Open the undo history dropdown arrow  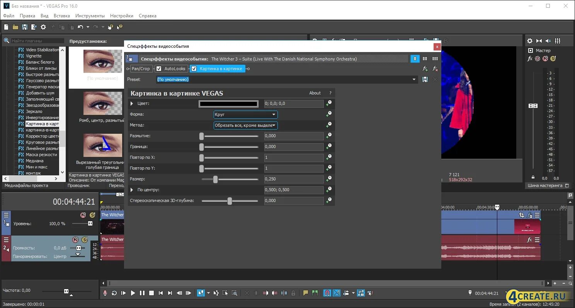[88, 27]
